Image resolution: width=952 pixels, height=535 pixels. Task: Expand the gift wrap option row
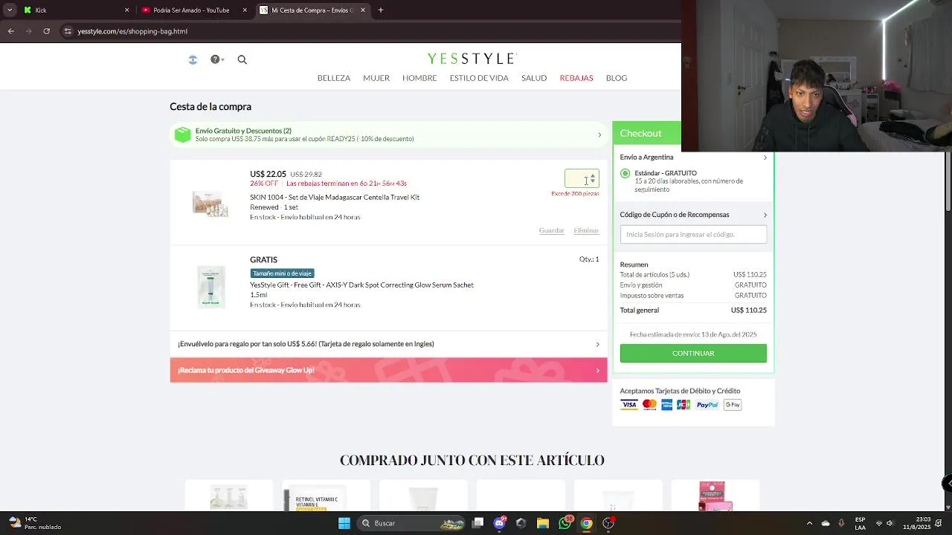[x=388, y=344]
